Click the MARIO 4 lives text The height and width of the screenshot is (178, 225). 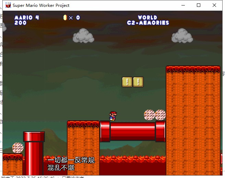pyautogui.click(x=27, y=17)
